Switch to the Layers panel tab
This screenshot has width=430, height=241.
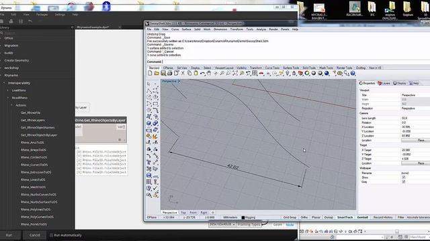pyautogui.click(x=384, y=83)
